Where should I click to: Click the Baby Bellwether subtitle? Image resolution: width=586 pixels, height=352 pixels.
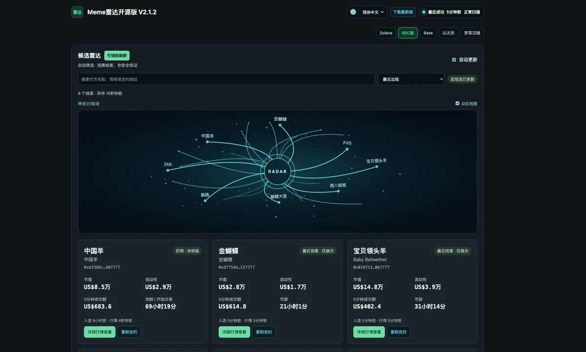(370, 260)
